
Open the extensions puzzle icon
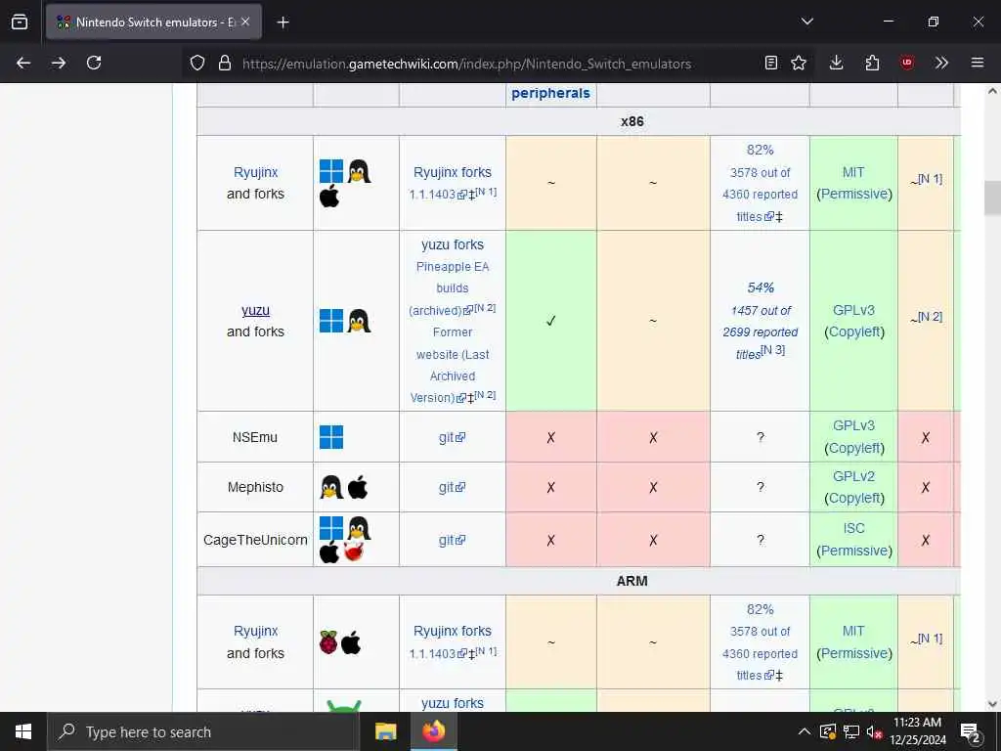point(872,63)
